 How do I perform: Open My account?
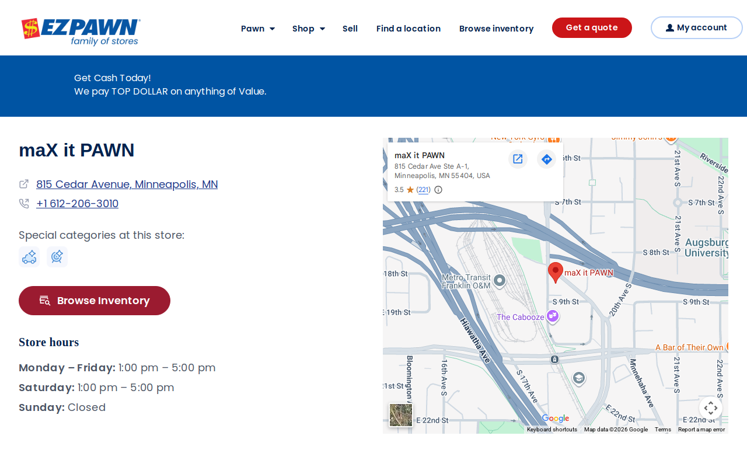(x=697, y=27)
